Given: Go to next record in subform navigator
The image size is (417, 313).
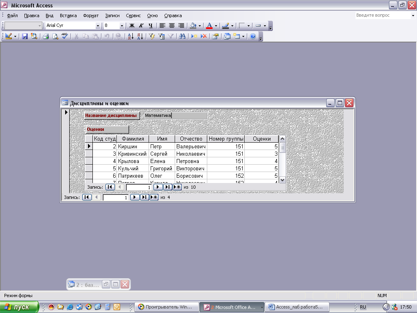Looking at the screenshot, I should (158, 187).
